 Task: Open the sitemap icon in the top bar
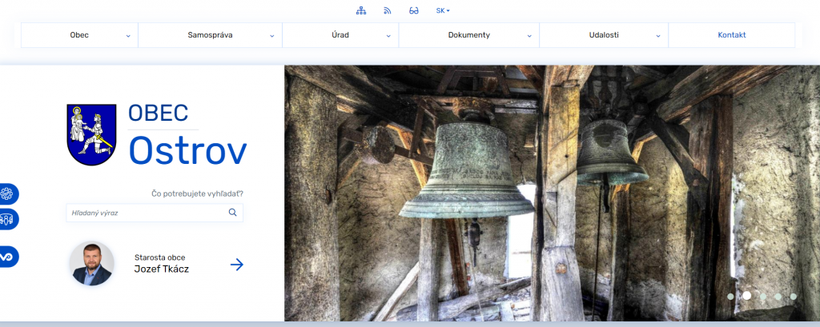361,10
